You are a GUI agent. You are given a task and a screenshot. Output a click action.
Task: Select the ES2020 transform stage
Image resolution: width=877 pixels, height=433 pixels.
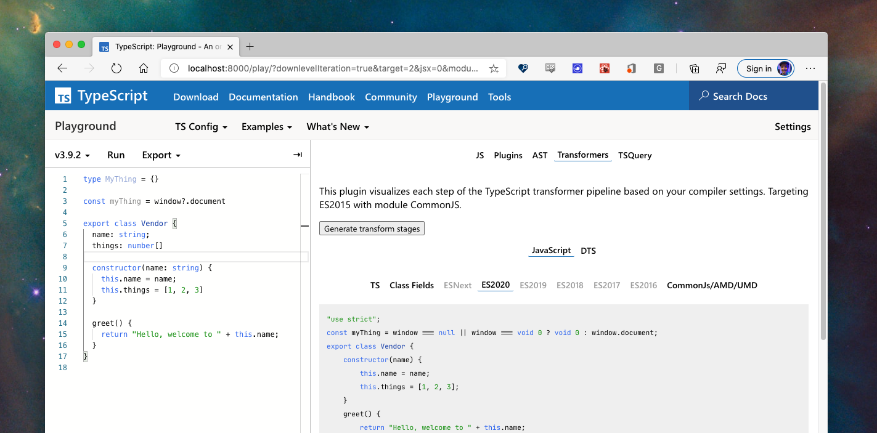496,285
